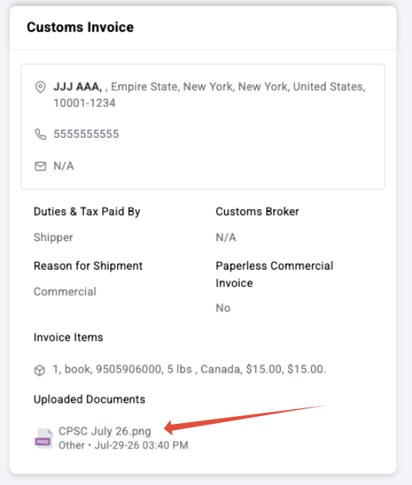Image resolution: width=412 pixels, height=485 pixels.
Task: Click the phone icon next to 5555555555
Action: 40,134
